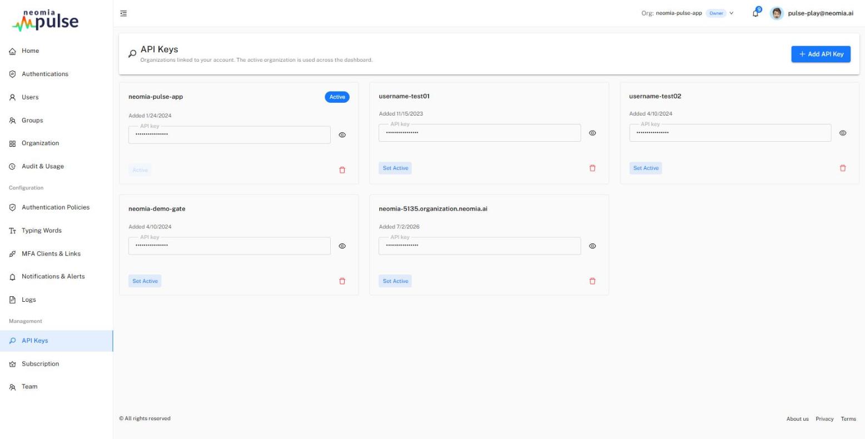This screenshot has height=439, width=865.
Task: Set neomia-demo-gate as active
Action: pos(145,281)
